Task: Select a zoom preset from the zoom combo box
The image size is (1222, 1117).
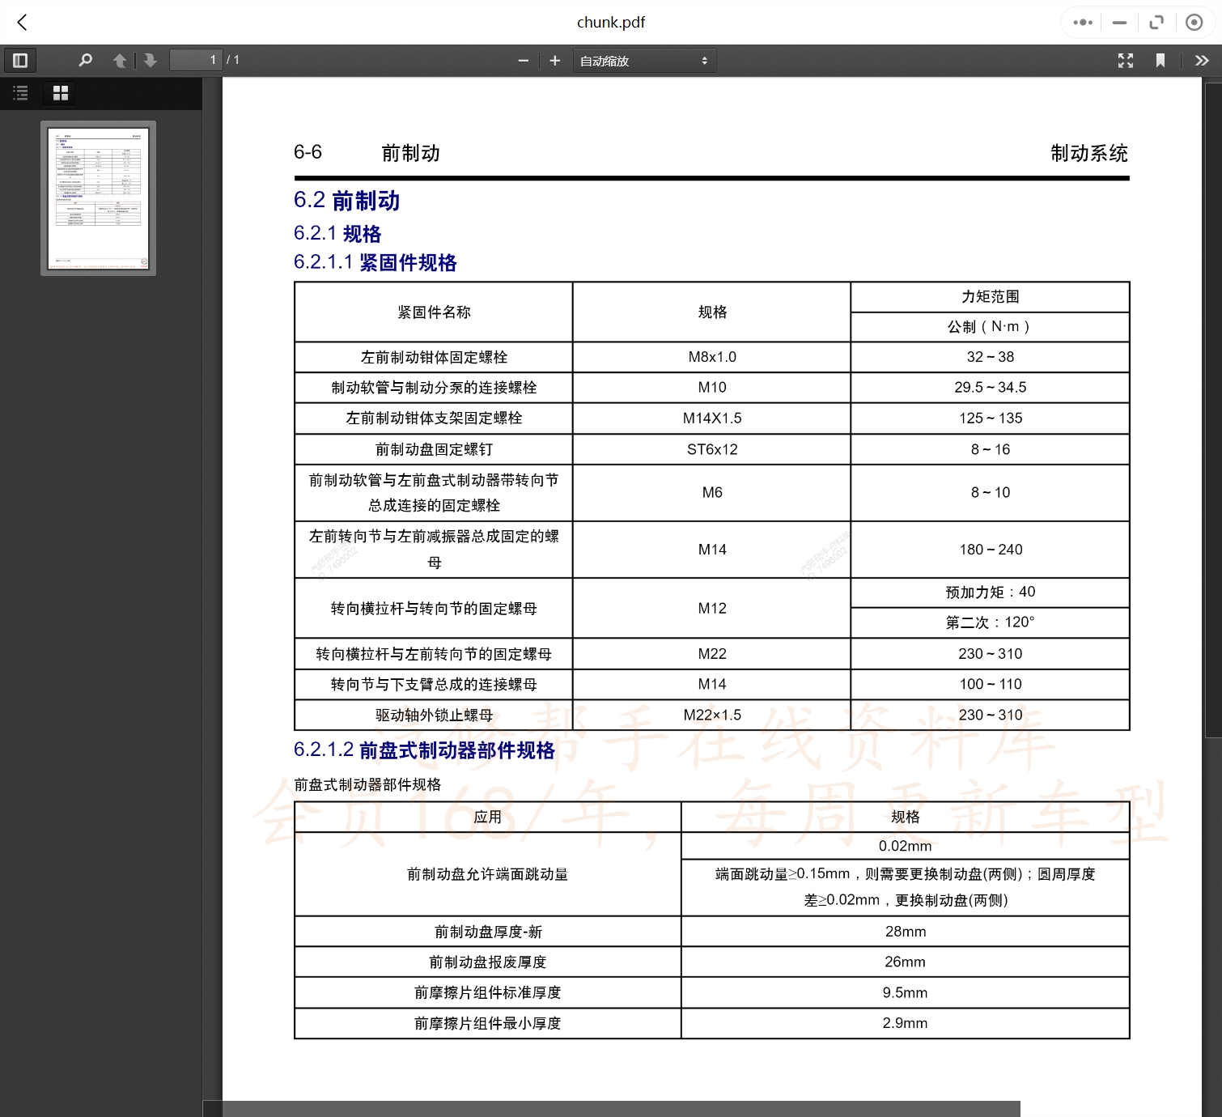Action: click(643, 60)
